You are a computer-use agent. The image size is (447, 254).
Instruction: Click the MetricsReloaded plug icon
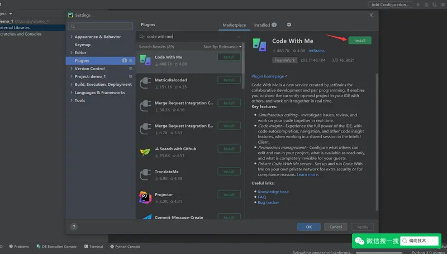[x=145, y=83]
